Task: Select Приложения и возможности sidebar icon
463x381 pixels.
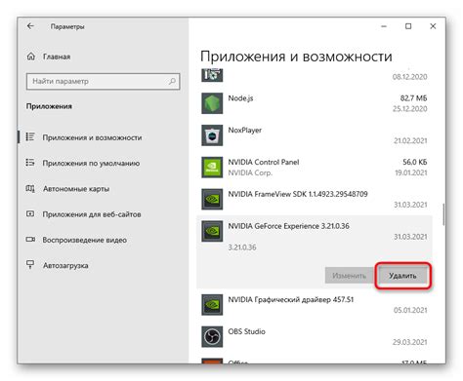Action: (x=30, y=137)
